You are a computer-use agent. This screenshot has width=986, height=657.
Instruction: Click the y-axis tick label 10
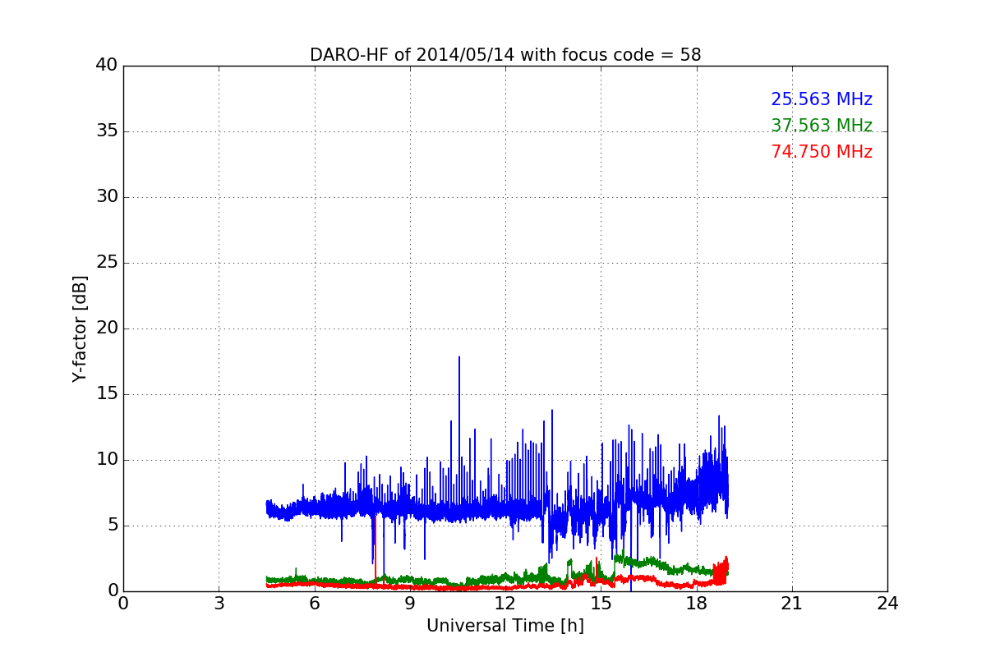(x=107, y=460)
